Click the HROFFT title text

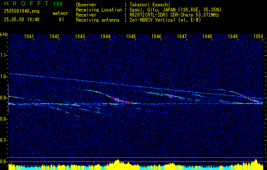click(26, 3)
